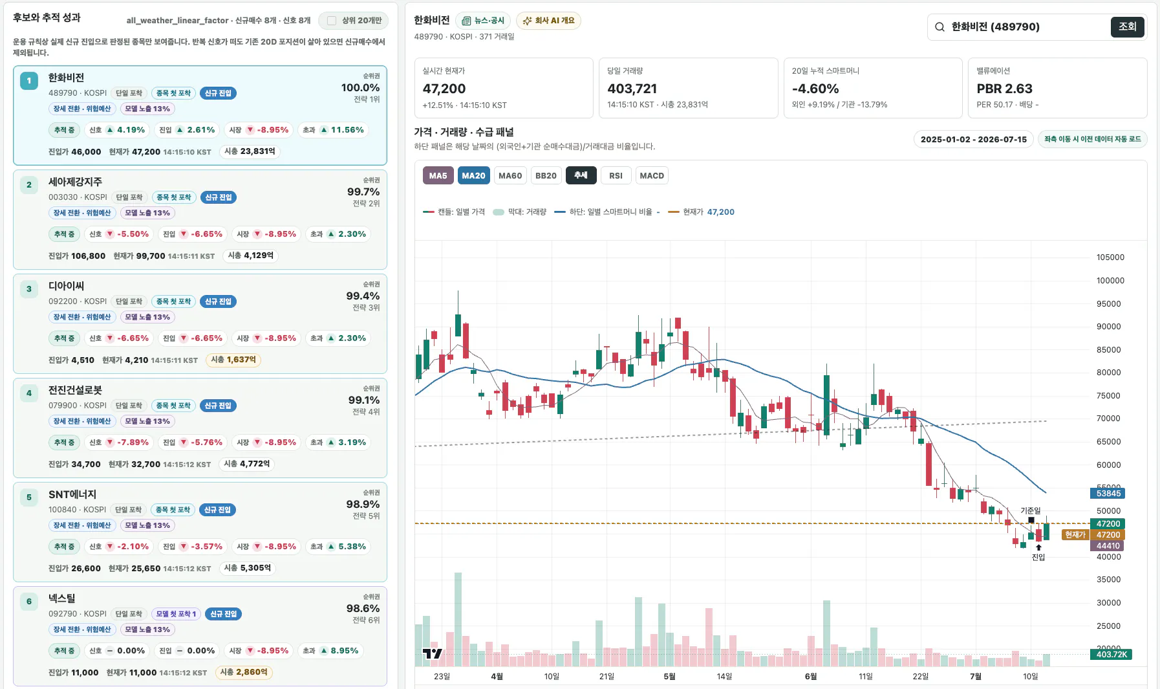Click 장세 전환 · 위험예산 tag on 전진건설로봇 card

tap(82, 421)
